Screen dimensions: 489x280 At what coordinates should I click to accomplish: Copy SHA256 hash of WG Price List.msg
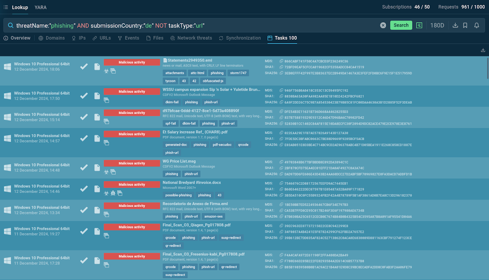281,174
